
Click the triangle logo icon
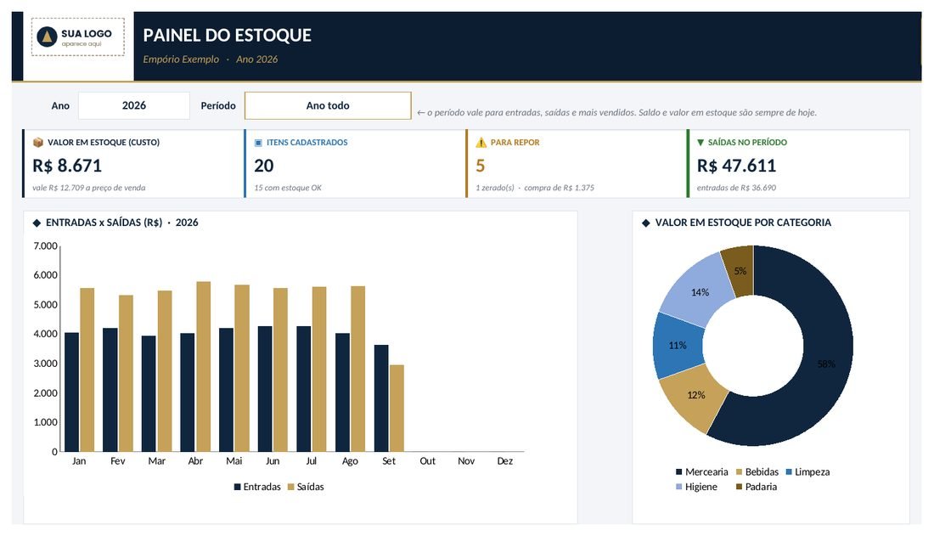click(47, 37)
